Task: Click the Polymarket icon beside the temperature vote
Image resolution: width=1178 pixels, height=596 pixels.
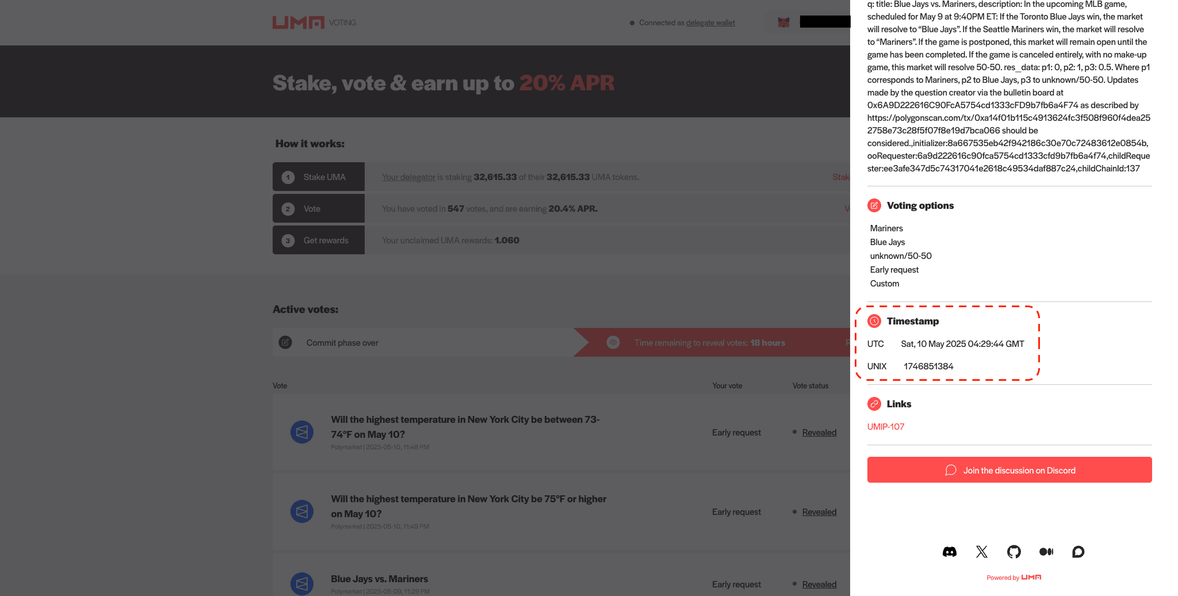Action: coord(301,432)
